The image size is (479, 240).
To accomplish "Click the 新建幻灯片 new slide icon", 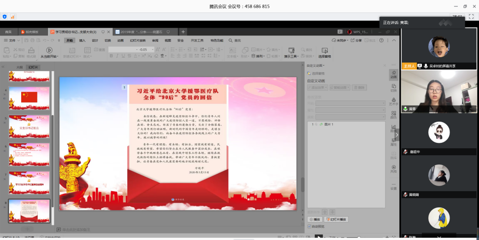I will (x=71, y=50).
